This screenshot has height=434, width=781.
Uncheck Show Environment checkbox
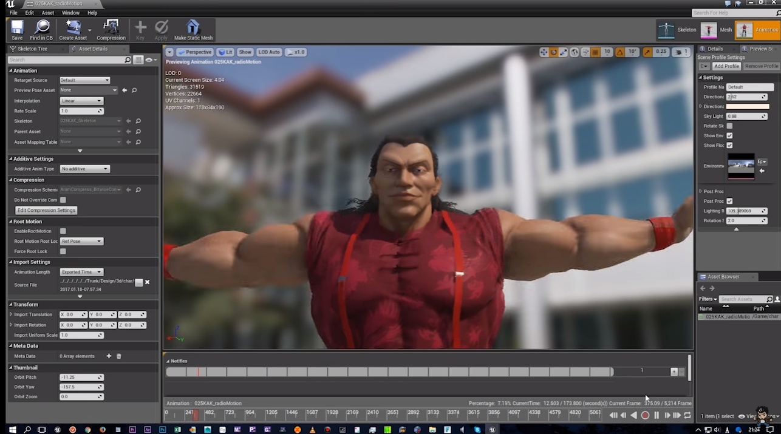click(729, 135)
